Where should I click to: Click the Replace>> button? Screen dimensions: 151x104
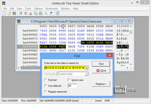coord(101,84)
